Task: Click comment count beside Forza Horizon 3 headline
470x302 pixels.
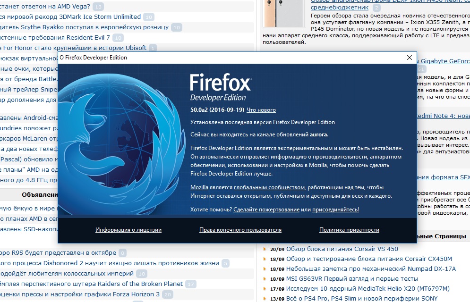Action: pyautogui.click(x=168, y=294)
